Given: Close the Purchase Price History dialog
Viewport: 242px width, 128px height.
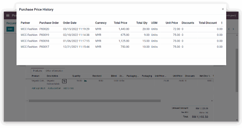Looking at the screenshot, I should (223, 9).
